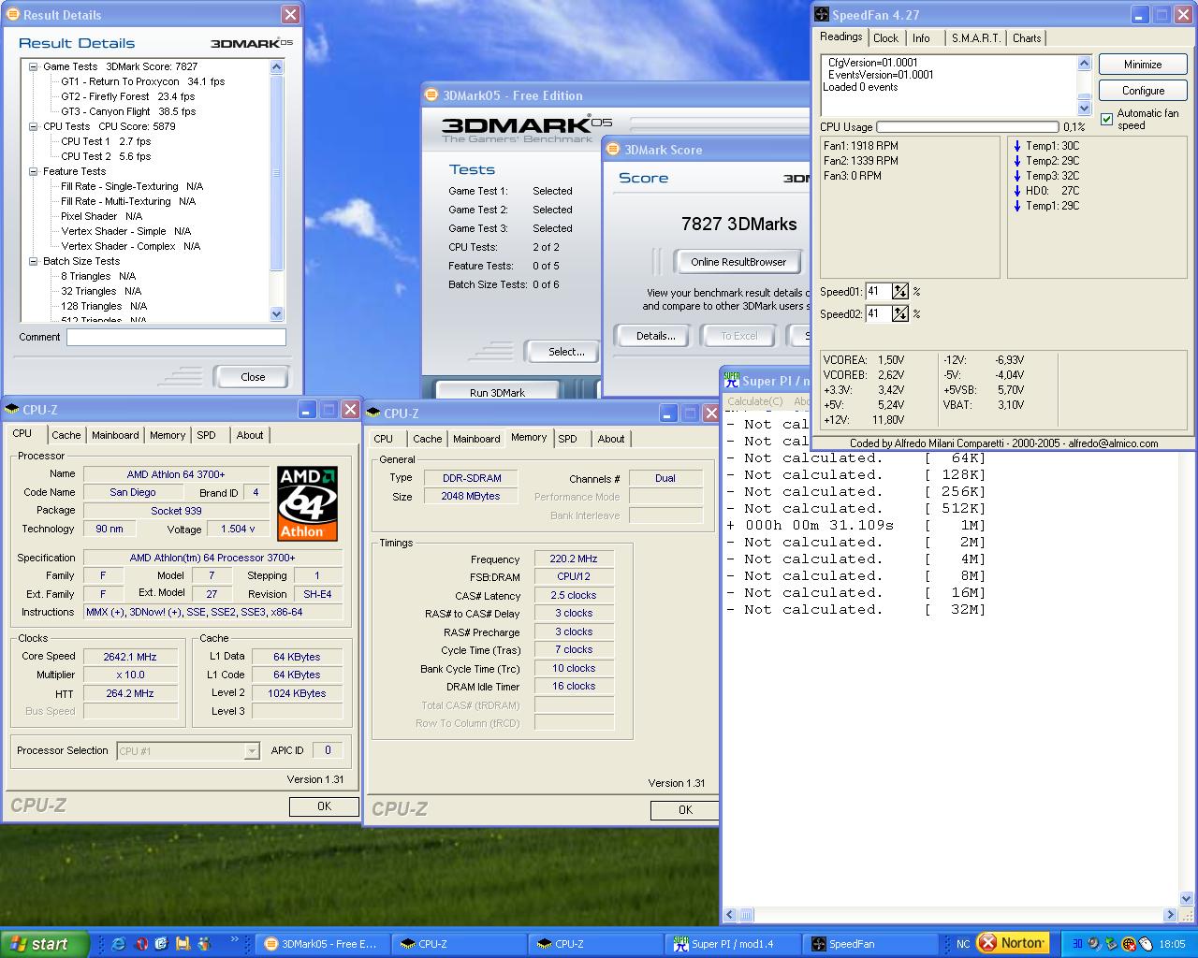Click the SpeedFan title bar fan icon

(822, 14)
